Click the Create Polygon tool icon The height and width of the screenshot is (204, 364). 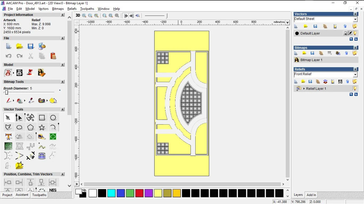tap(31, 127)
